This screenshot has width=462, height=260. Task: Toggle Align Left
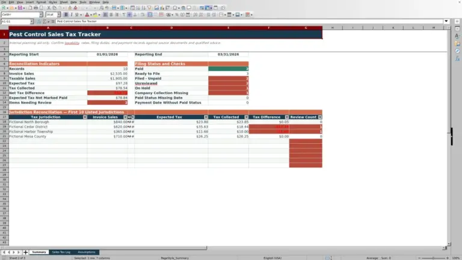(x=105, y=14)
